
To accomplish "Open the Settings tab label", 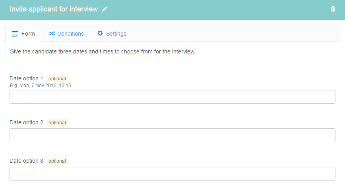I will [116, 34].
